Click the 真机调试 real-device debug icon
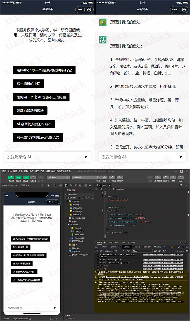190x321 pixels. tap(112, 177)
